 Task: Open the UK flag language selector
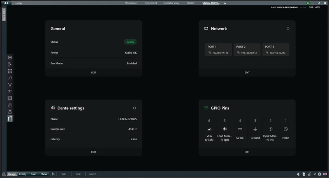[325, 174]
